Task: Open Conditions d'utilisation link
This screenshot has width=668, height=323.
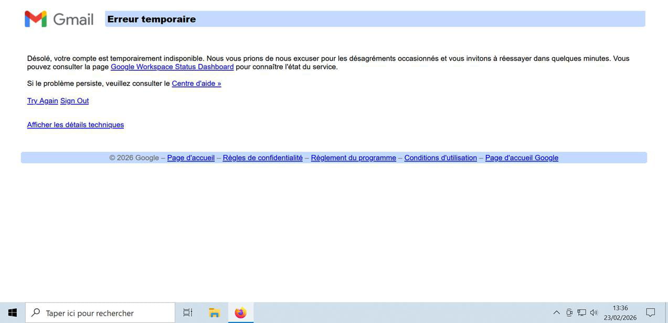Action: [x=441, y=158]
